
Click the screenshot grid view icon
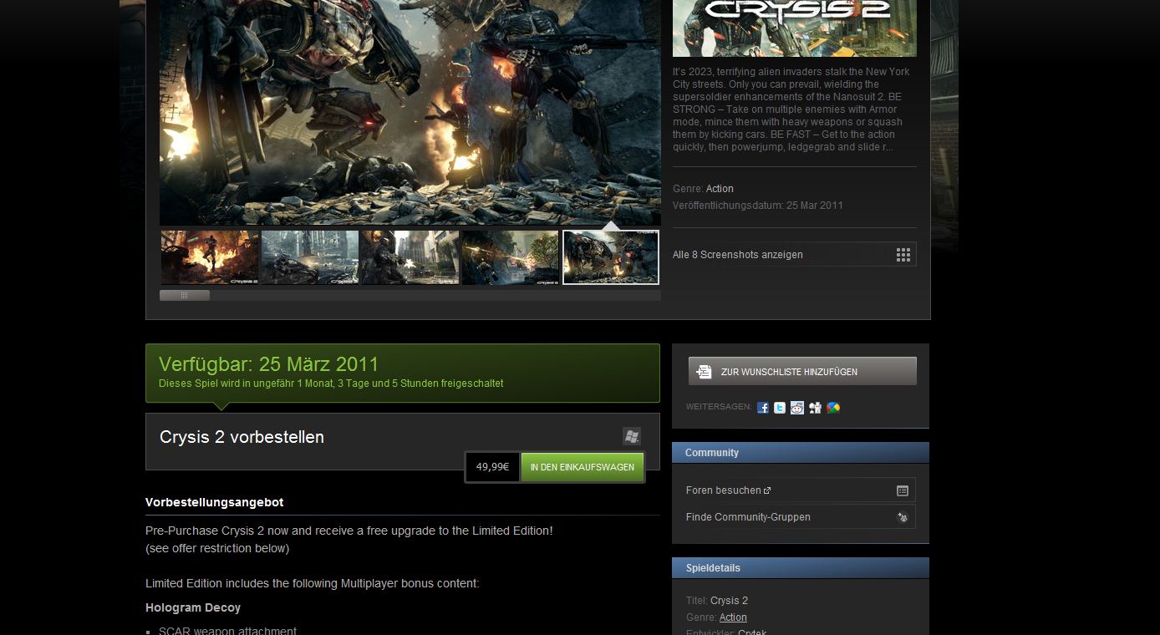pos(903,255)
